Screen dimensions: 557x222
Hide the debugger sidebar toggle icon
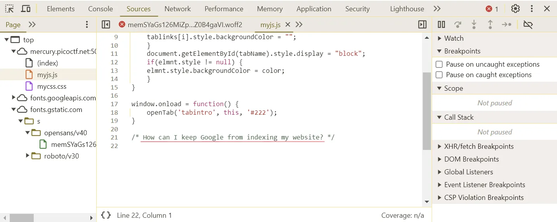pyautogui.click(x=422, y=24)
